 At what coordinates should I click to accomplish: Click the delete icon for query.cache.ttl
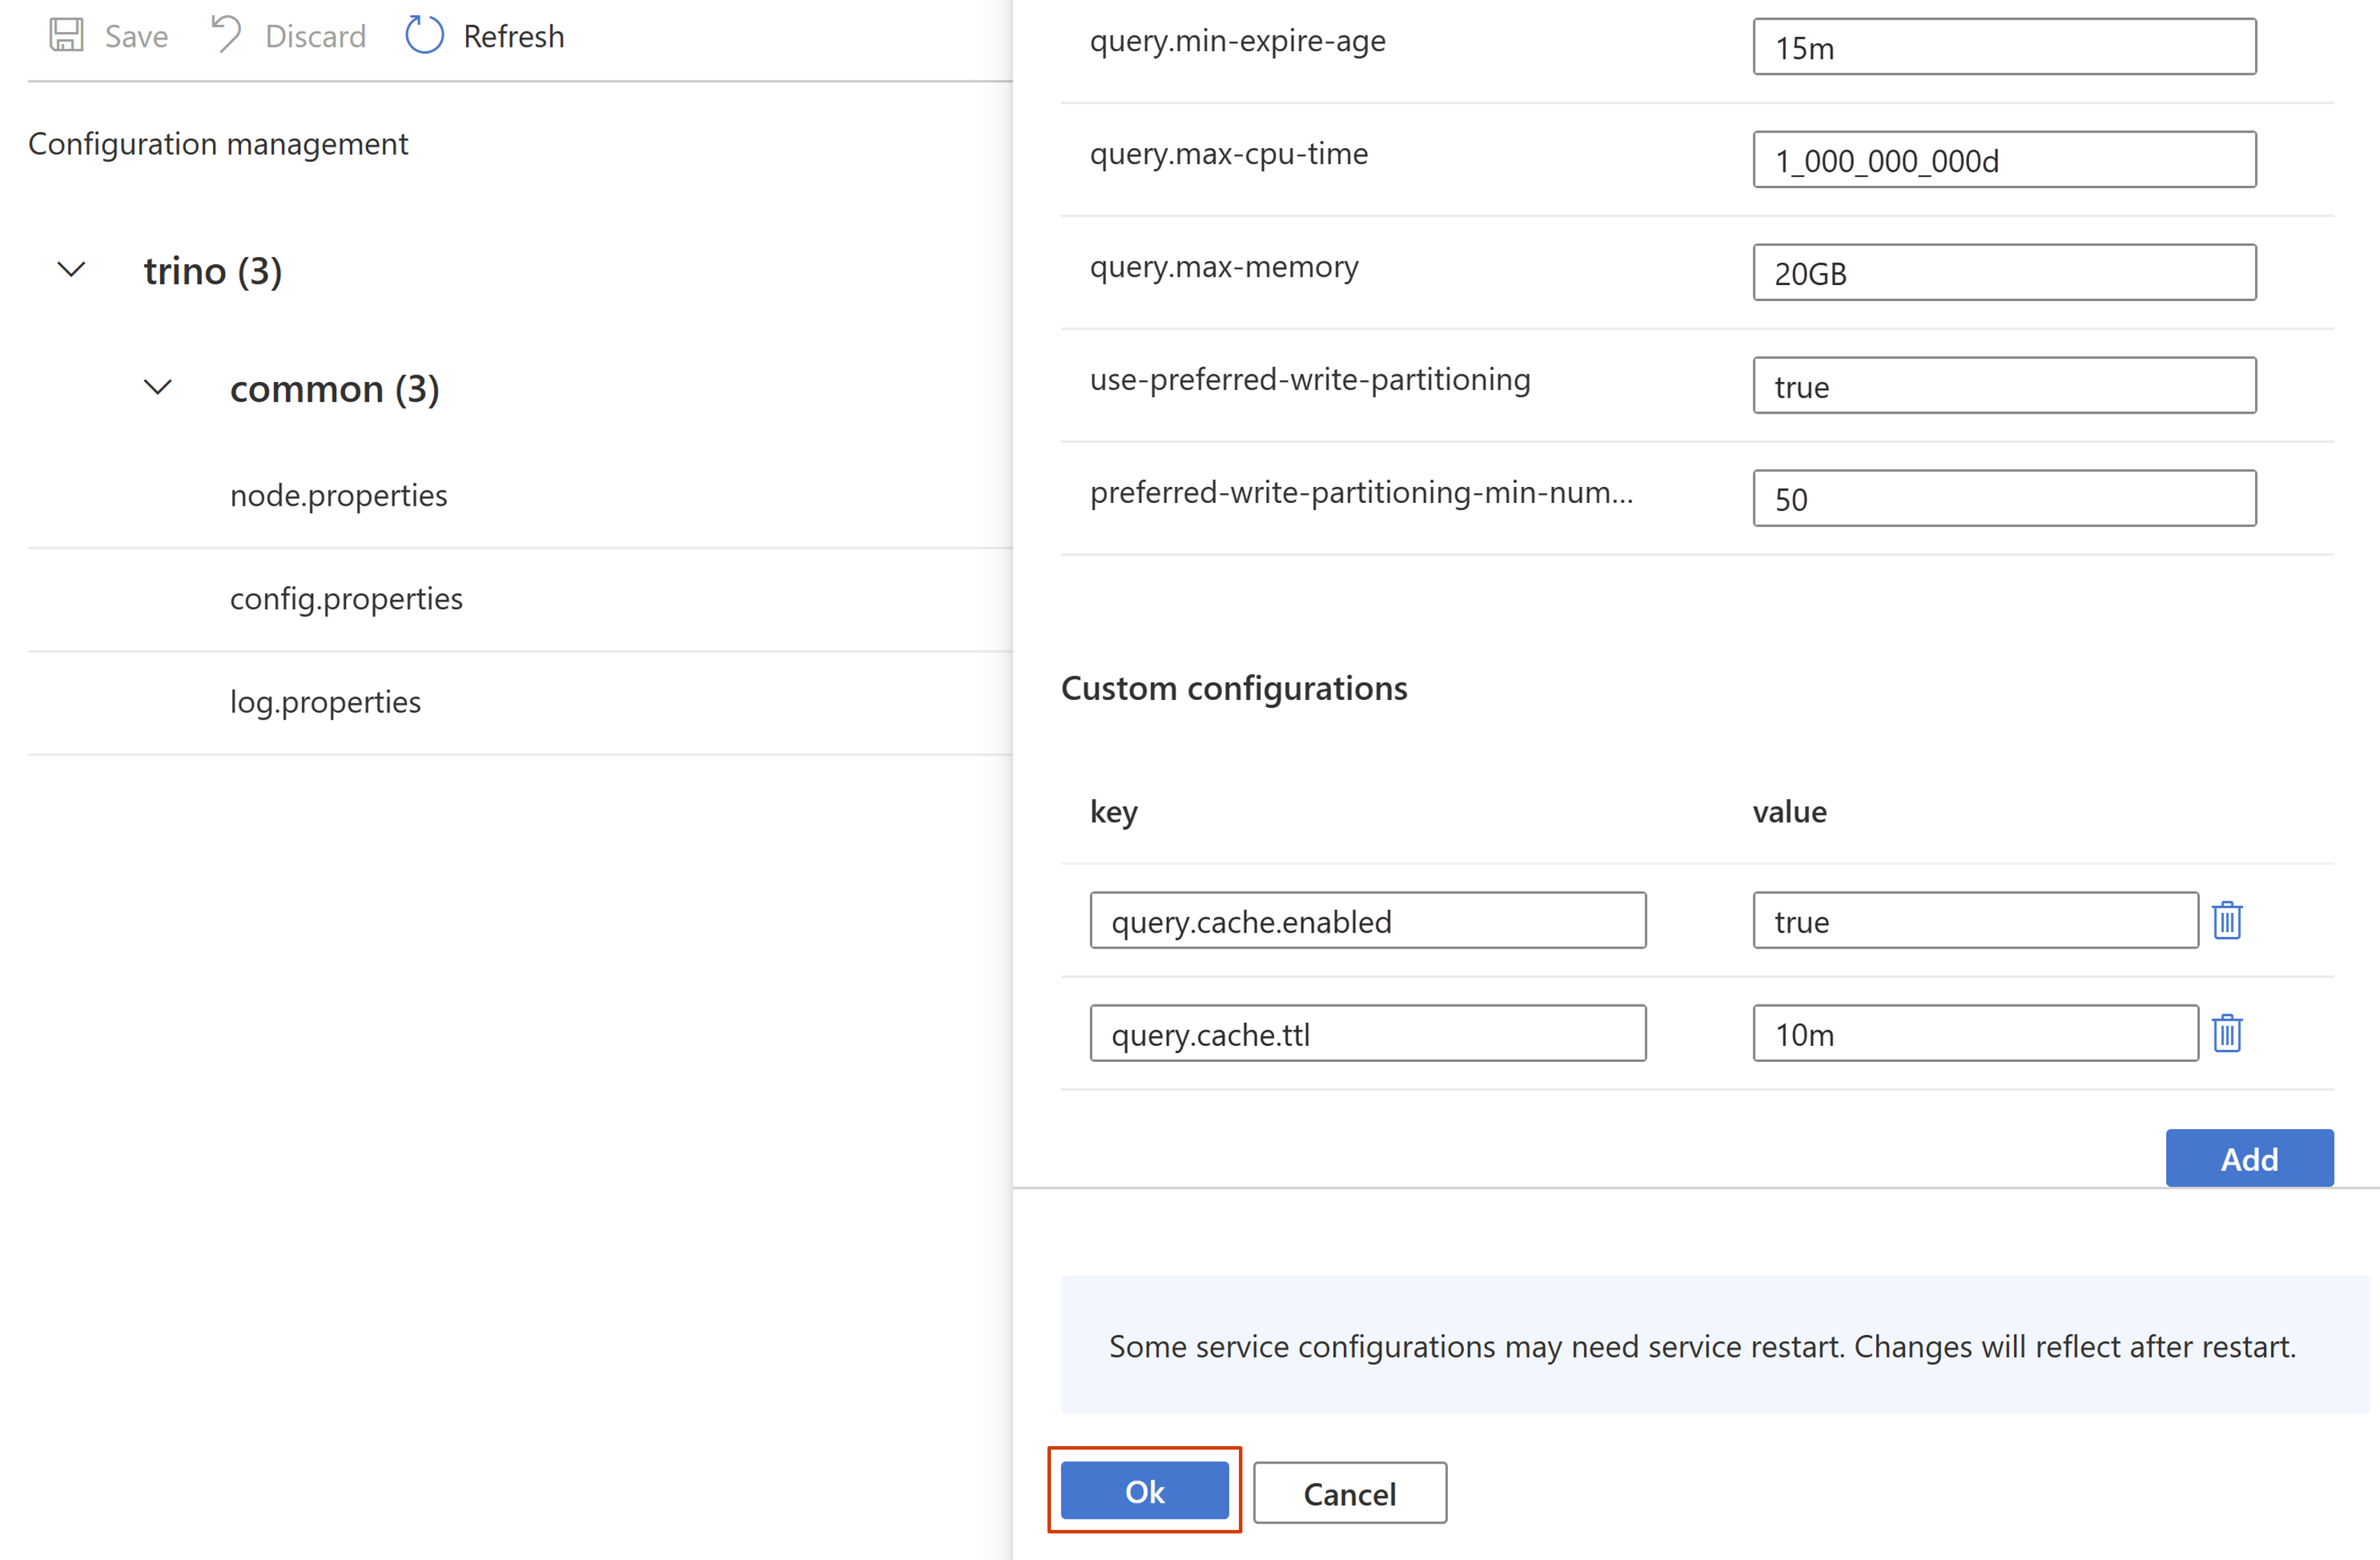pos(2230,1033)
